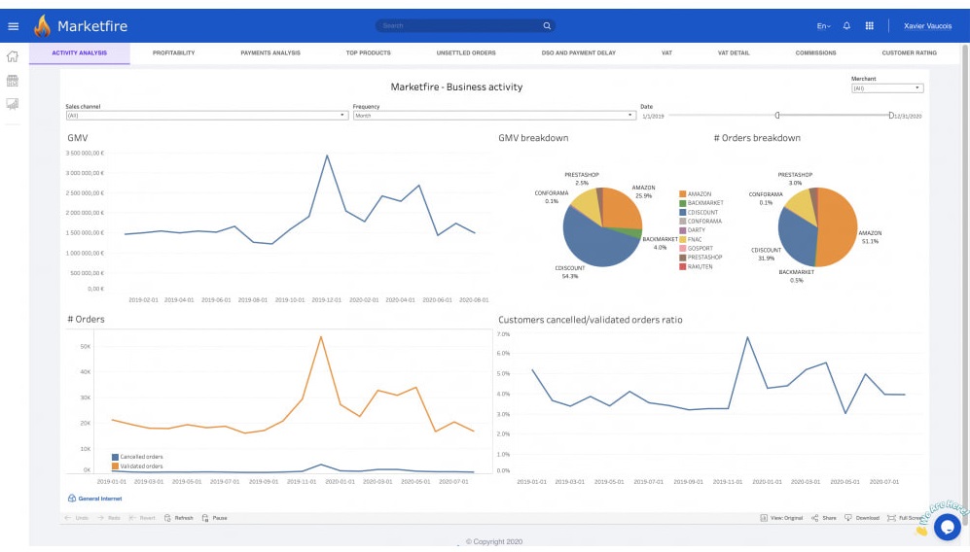Click the Share button
The image size is (970, 552).
[824, 518]
